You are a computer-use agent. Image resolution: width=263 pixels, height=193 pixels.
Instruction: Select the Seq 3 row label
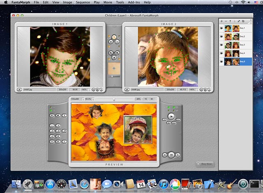pos(242,45)
